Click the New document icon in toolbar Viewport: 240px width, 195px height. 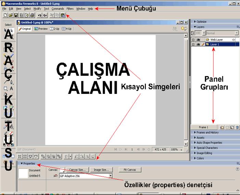coord(5,15)
